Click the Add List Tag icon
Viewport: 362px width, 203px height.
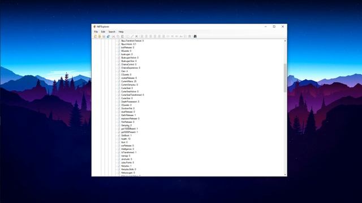(185, 36)
